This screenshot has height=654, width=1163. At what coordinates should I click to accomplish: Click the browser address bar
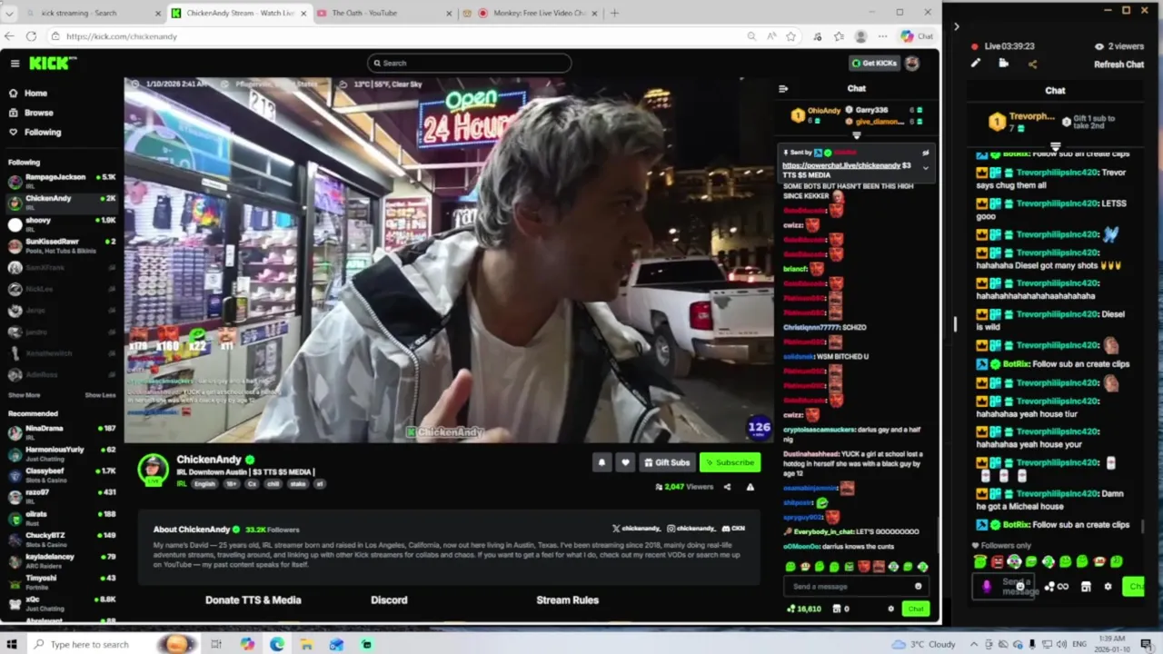395,36
